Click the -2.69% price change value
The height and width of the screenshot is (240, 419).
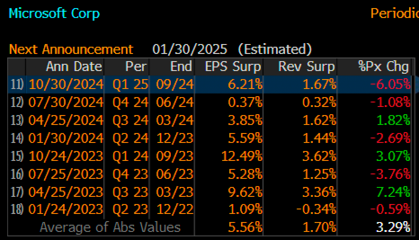coord(390,138)
